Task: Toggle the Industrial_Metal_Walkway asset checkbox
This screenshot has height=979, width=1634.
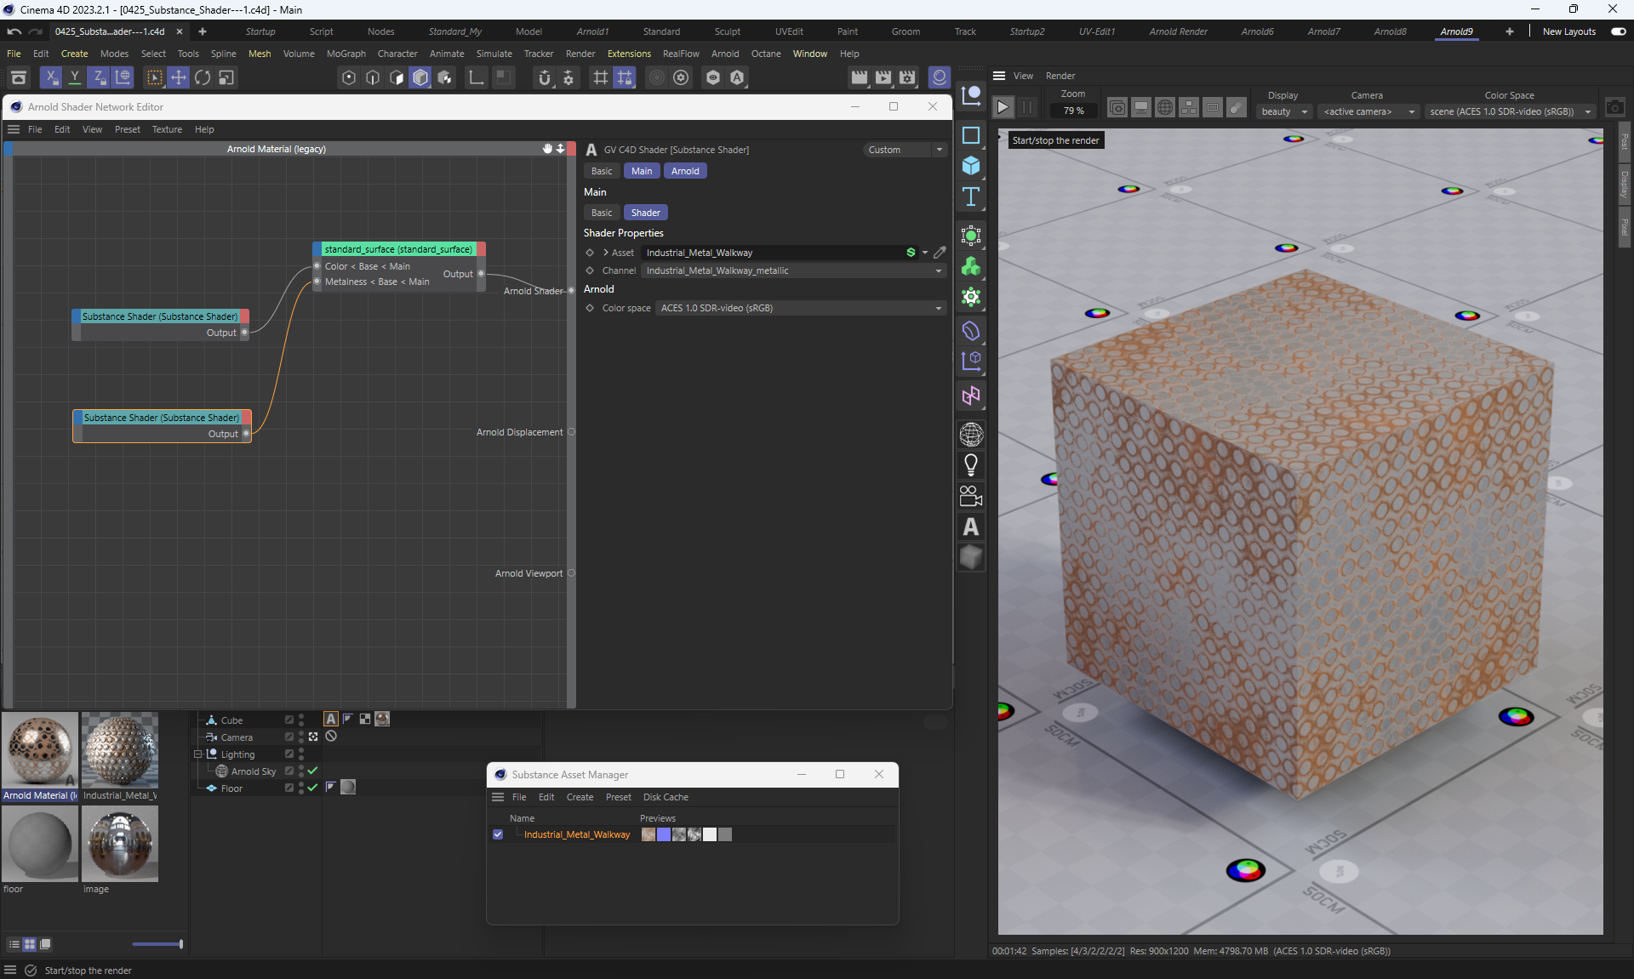Action: 498,834
